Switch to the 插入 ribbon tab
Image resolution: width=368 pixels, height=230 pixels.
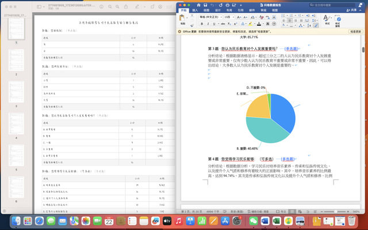pyautogui.click(x=195, y=10)
